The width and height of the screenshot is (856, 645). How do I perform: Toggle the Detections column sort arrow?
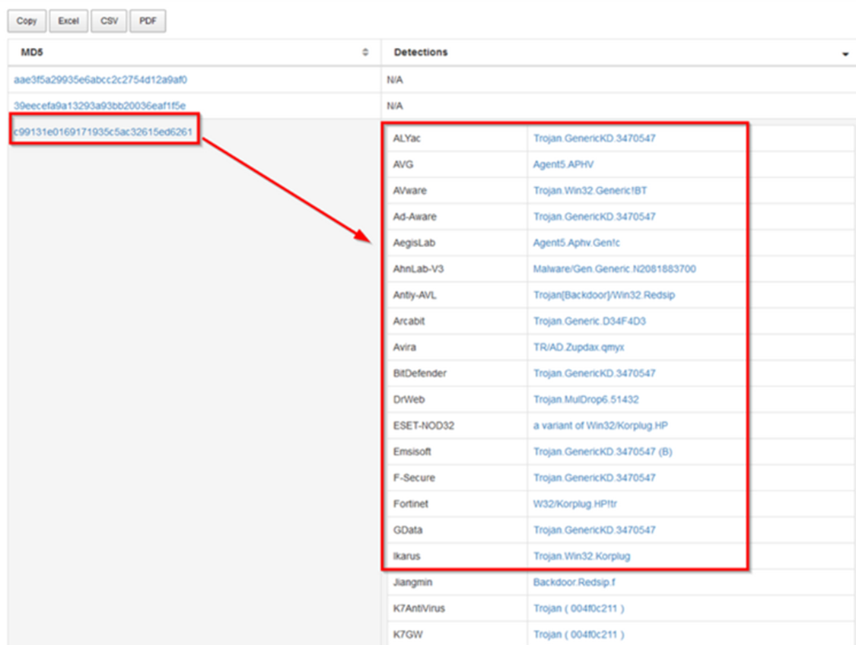[845, 53]
